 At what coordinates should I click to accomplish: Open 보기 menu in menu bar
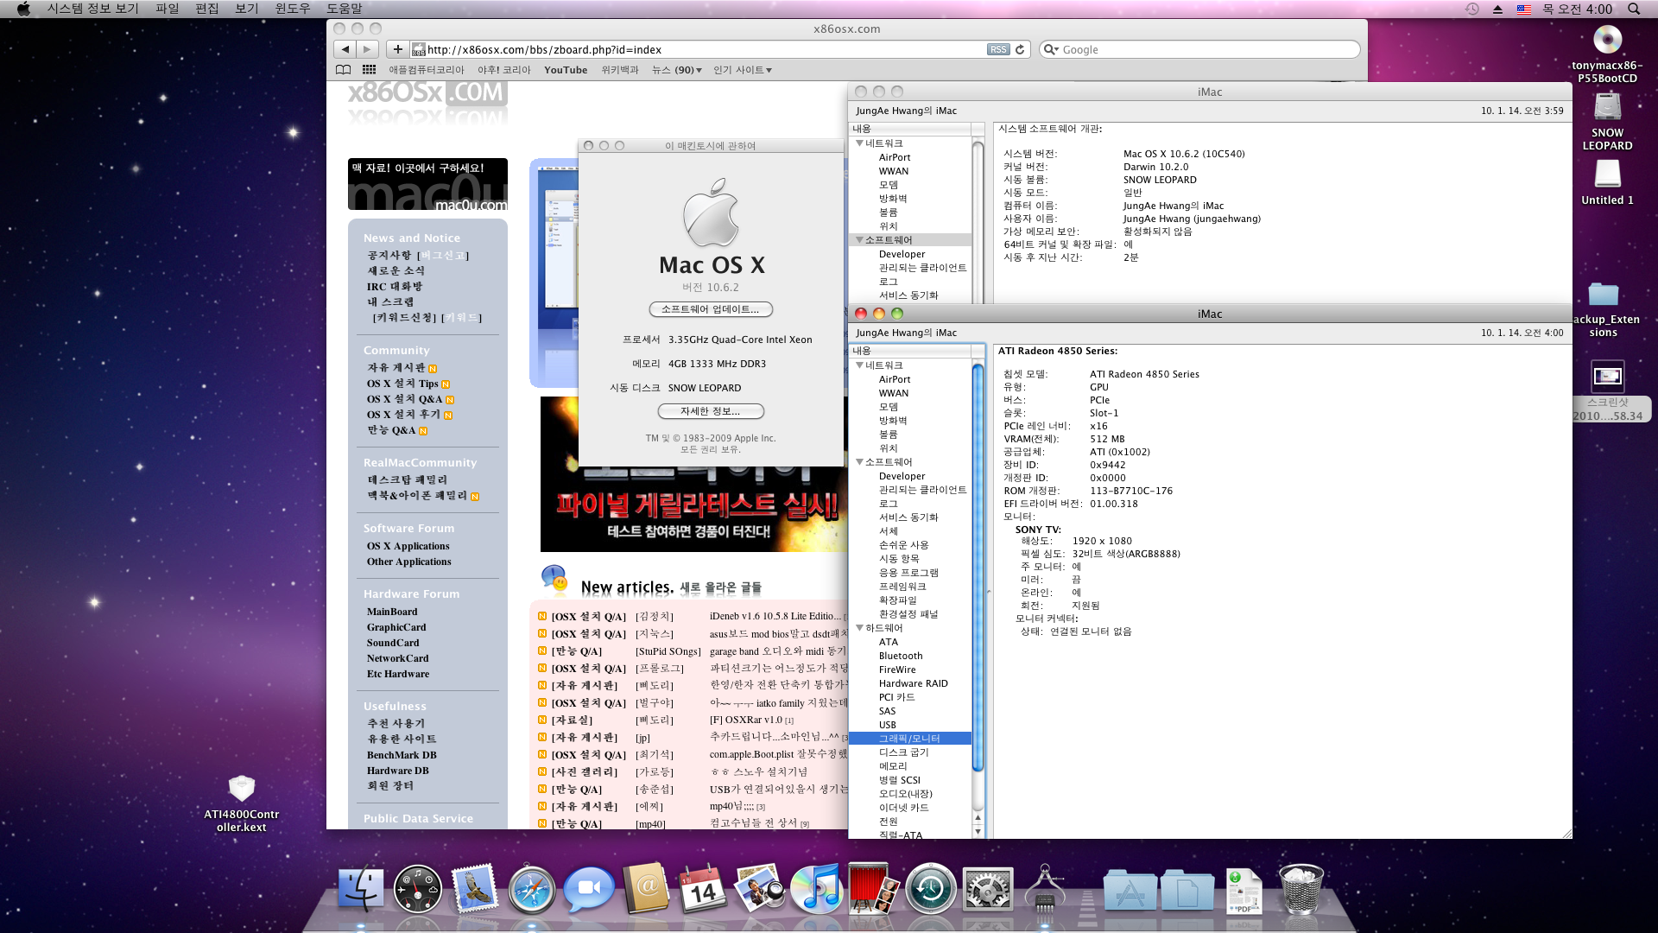click(247, 9)
